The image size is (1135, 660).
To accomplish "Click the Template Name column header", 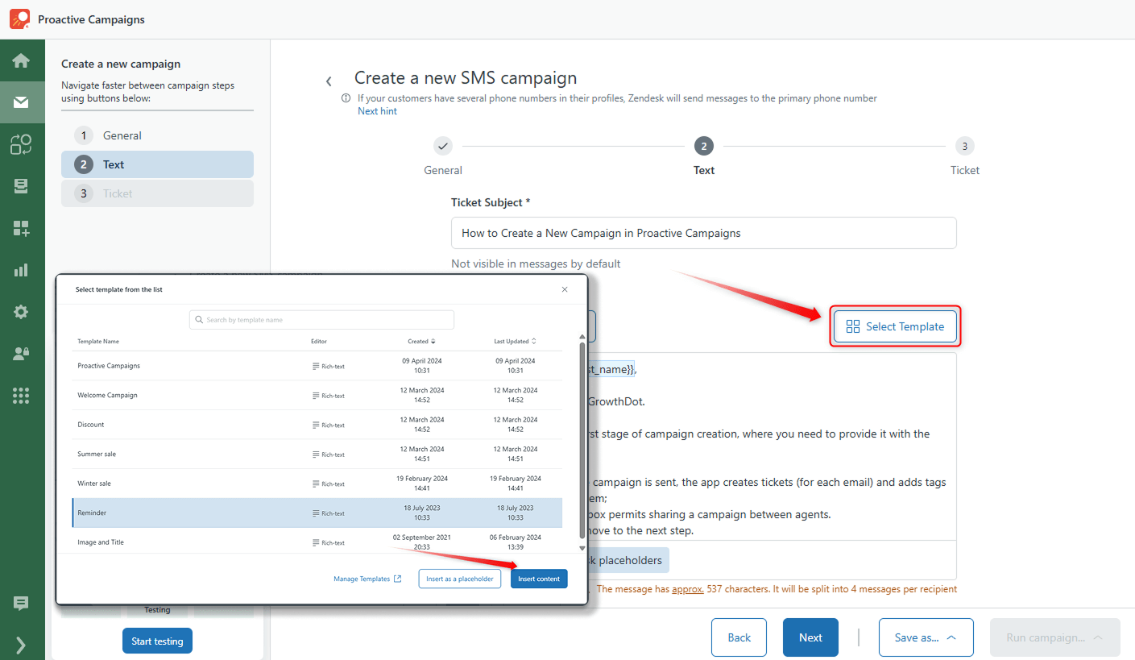I will point(98,342).
